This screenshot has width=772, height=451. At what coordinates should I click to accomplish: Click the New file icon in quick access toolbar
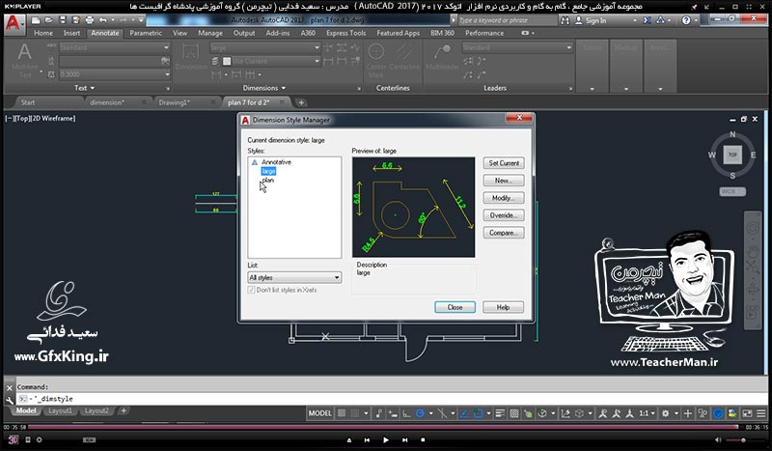pos(36,20)
